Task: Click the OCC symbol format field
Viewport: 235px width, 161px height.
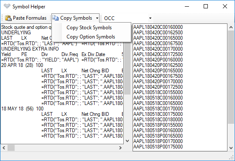Action: [x=125, y=18]
